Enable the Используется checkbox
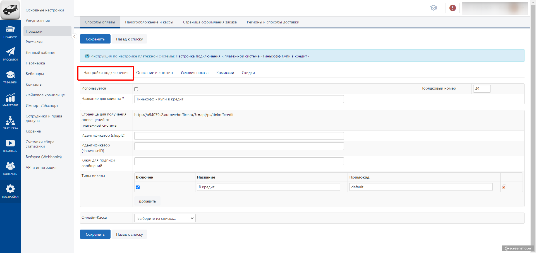Viewport: 536px width, 253px height. [x=136, y=89]
